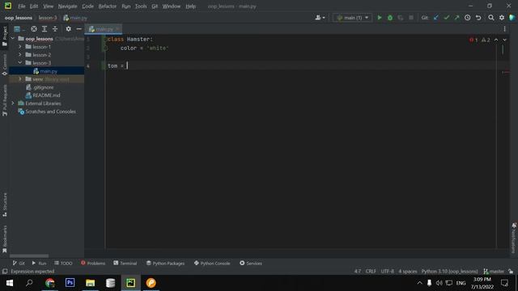Jump to previous highlighted error arrow
Screen dimensions: 518x291
click(x=496, y=40)
